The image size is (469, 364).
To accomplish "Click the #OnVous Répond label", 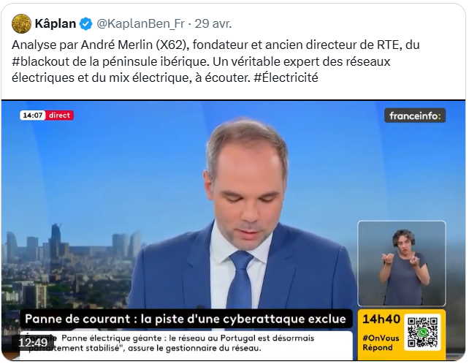I will (x=381, y=343).
